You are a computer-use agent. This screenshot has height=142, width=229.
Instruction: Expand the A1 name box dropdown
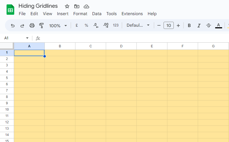point(27,38)
